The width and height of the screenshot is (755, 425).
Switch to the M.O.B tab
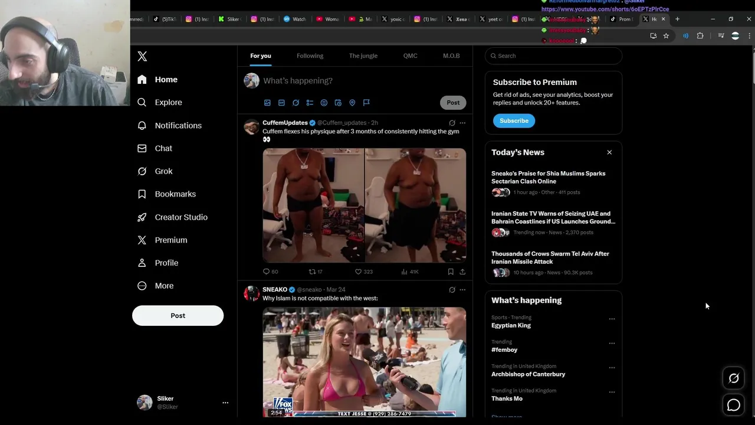point(451,55)
